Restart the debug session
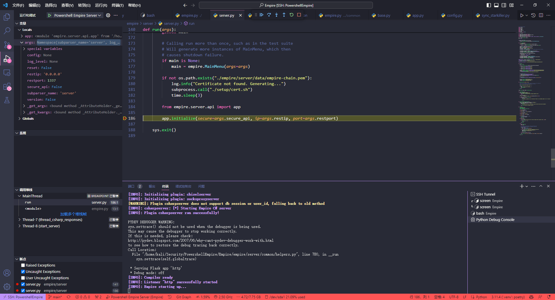This screenshot has width=555, height=300. click(291, 15)
